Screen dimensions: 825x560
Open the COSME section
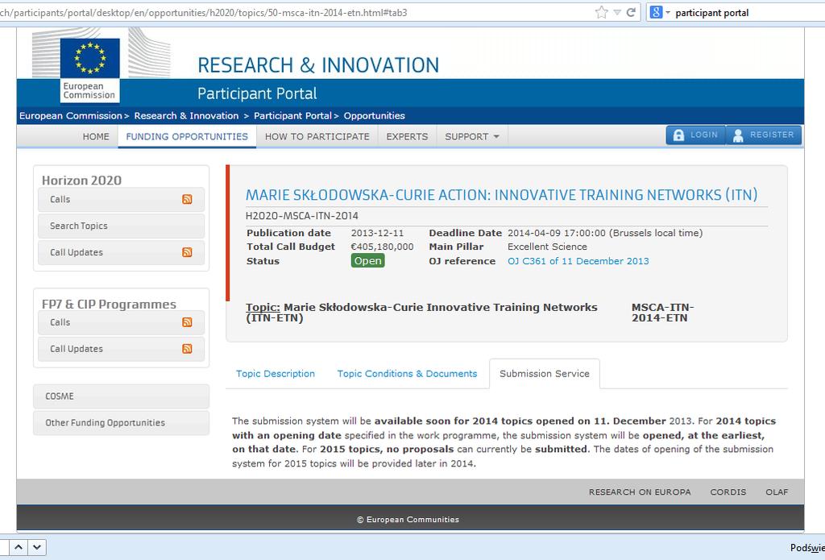pyautogui.click(x=121, y=396)
